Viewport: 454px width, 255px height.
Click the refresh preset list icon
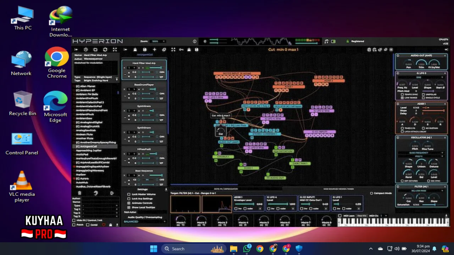pyautogui.click(x=105, y=50)
